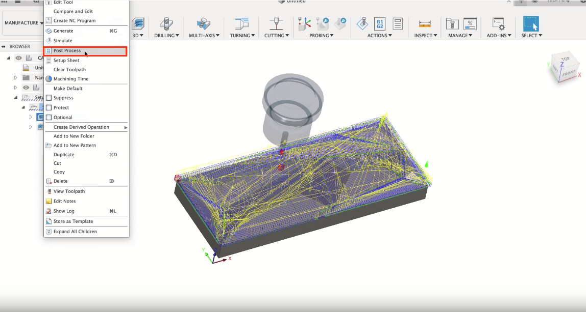
Task: Enable the Optional checkbox
Action: click(x=48, y=118)
